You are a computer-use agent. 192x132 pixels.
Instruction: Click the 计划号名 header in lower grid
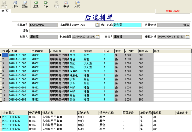point(15,113)
